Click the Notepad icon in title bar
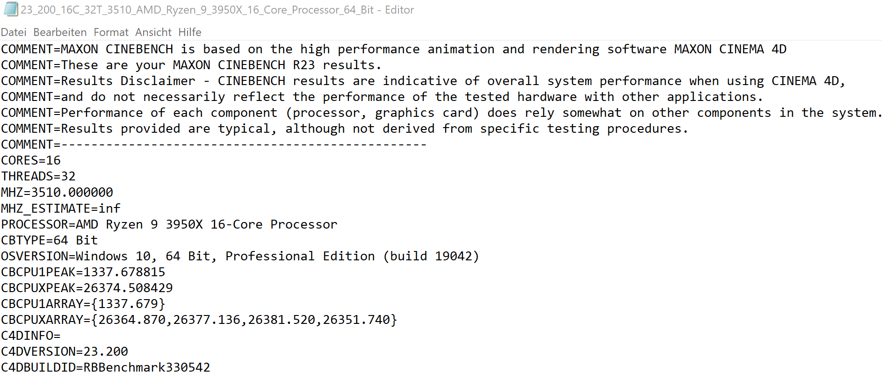Screen dimensions: 882x387 click(x=10, y=9)
